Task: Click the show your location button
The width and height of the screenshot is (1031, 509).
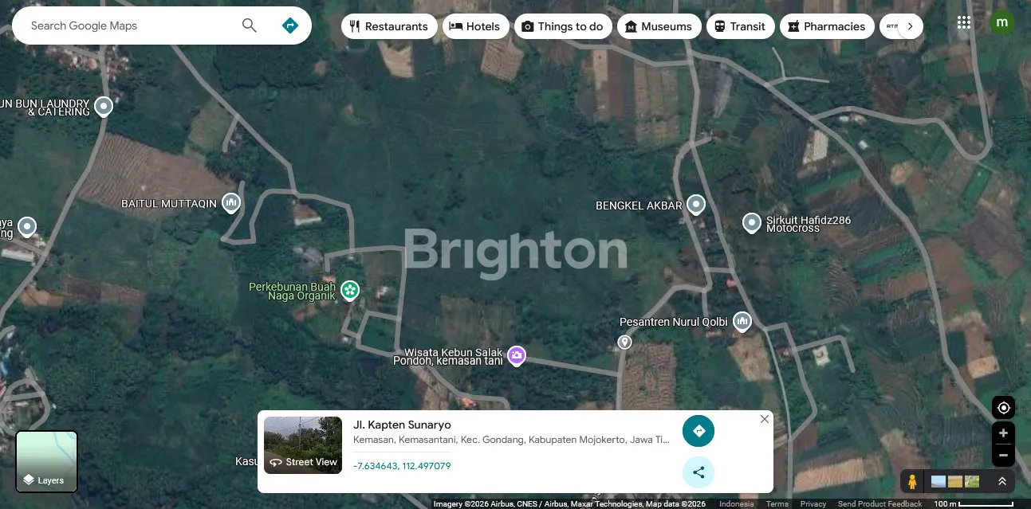Action: click(x=1003, y=408)
